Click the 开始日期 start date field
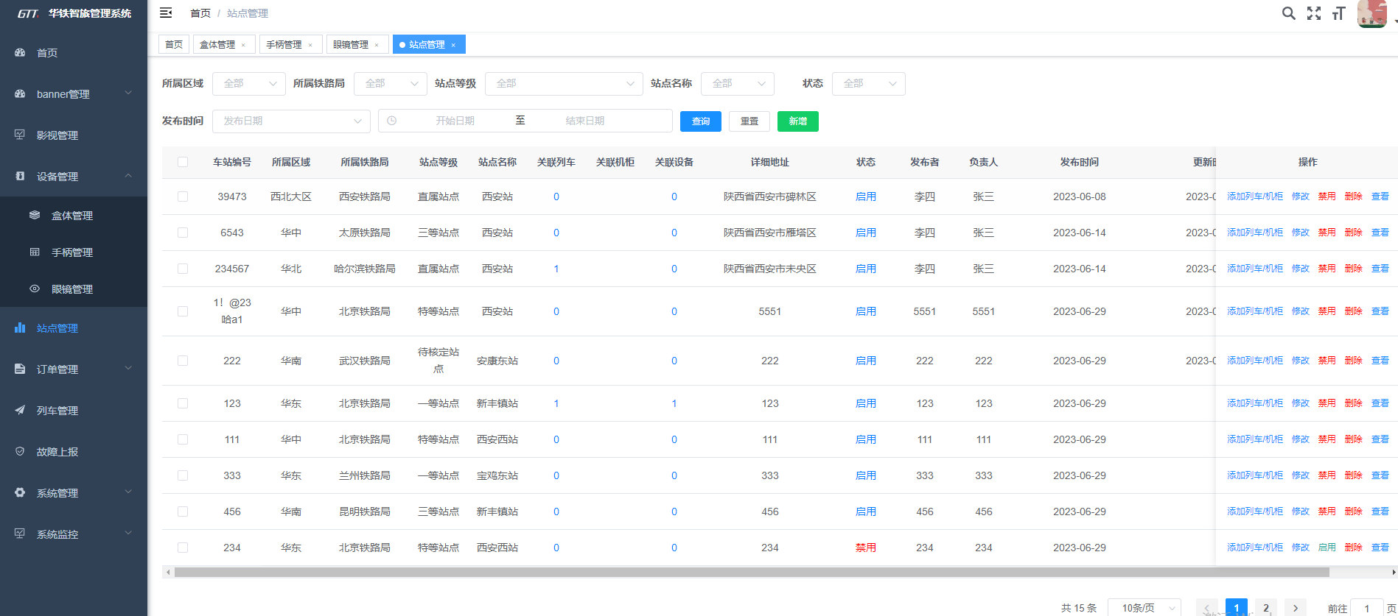Viewport: 1398px width, 616px height. [455, 121]
